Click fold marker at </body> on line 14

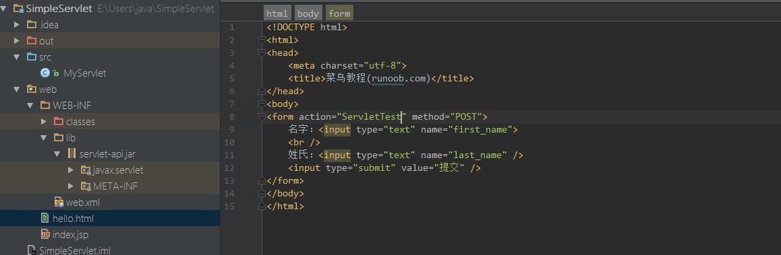262,193
